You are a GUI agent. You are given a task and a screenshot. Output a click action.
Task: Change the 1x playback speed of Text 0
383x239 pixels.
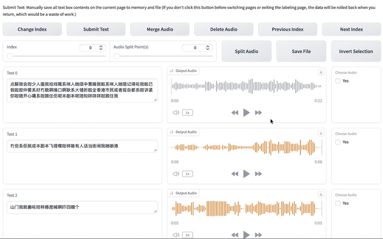[187, 113]
